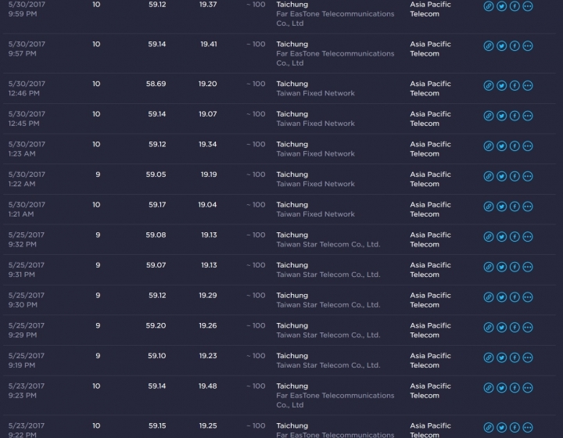Image resolution: width=563 pixels, height=438 pixels.
Task: Tweet the 5/25/2017 9:29 PM result
Action: tap(501, 327)
